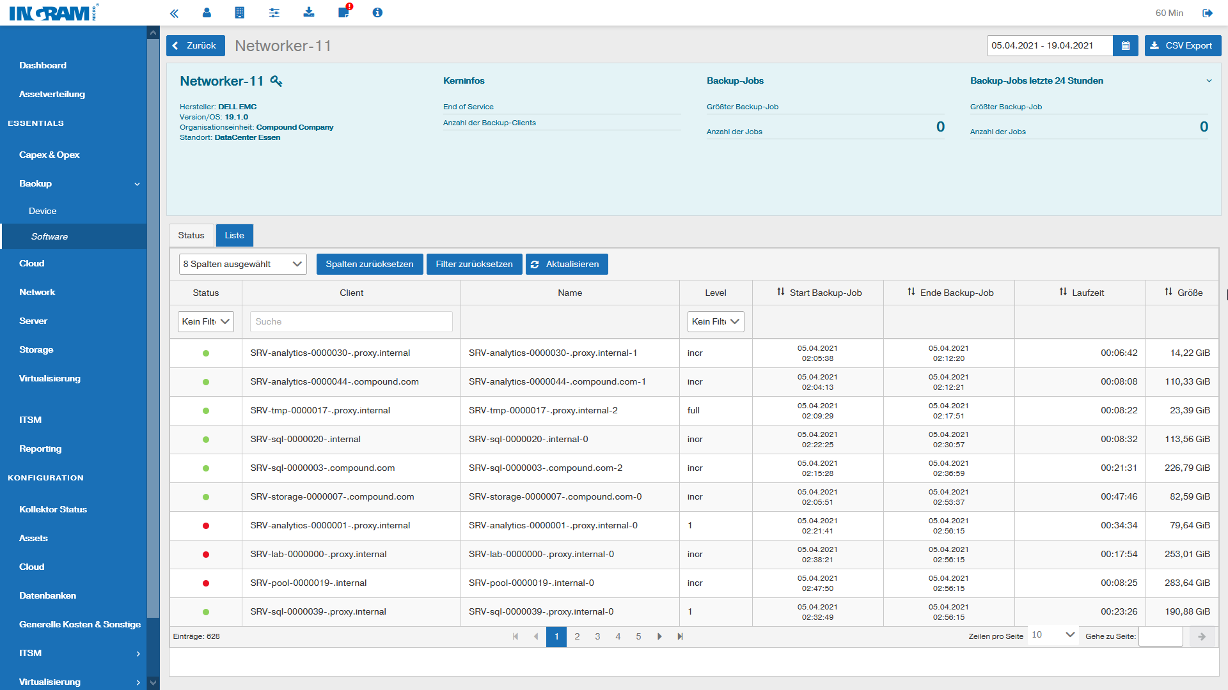Click the Client search field
1228x690 pixels.
(x=351, y=322)
